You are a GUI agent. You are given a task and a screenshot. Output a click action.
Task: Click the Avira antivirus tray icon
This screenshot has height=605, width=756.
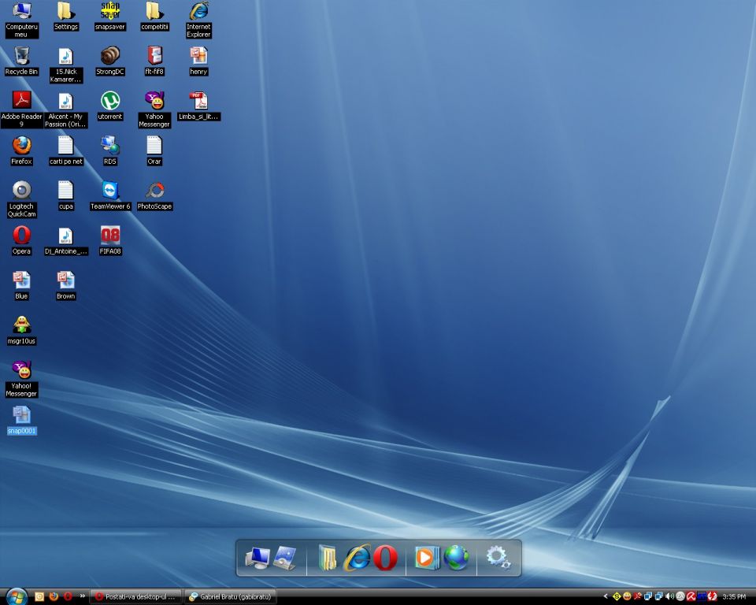(x=691, y=596)
